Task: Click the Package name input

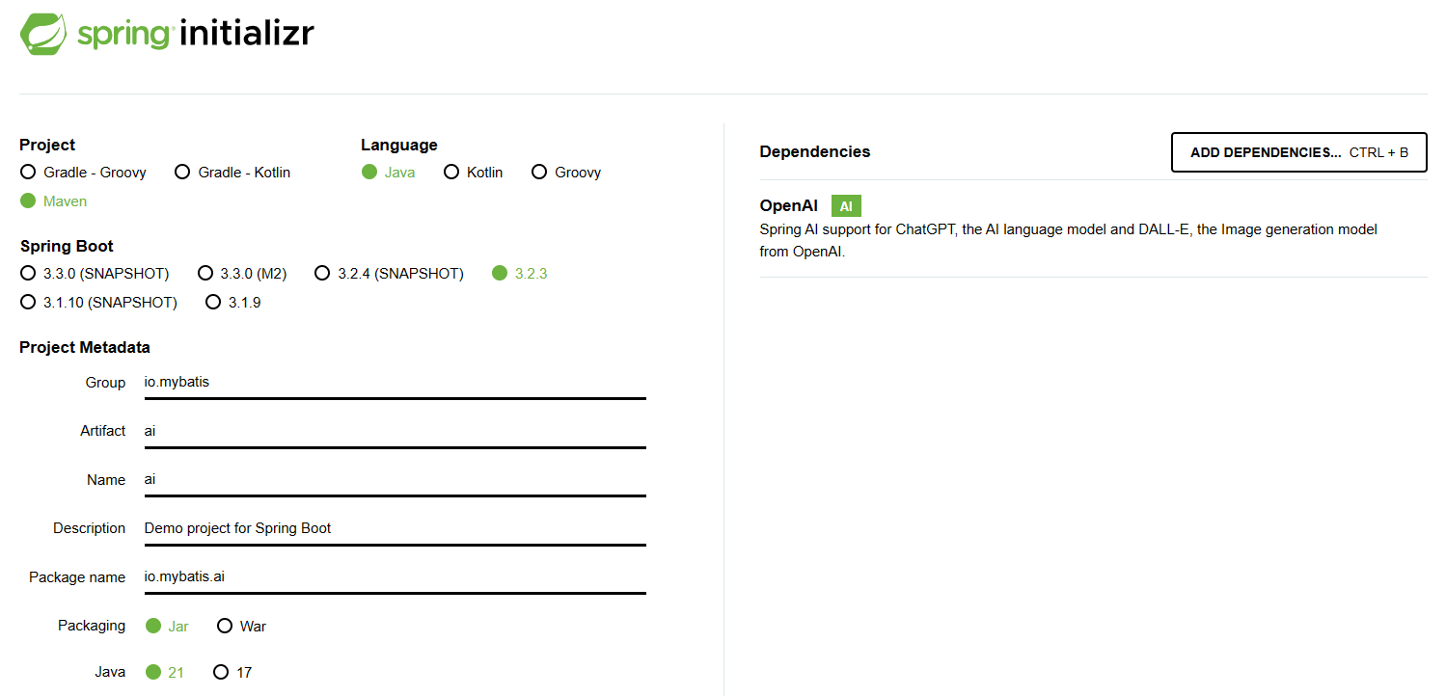Action: (x=394, y=577)
